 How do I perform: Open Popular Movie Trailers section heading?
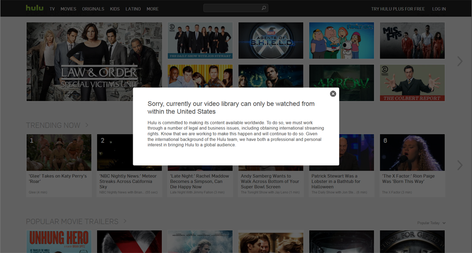coord(72,222)
